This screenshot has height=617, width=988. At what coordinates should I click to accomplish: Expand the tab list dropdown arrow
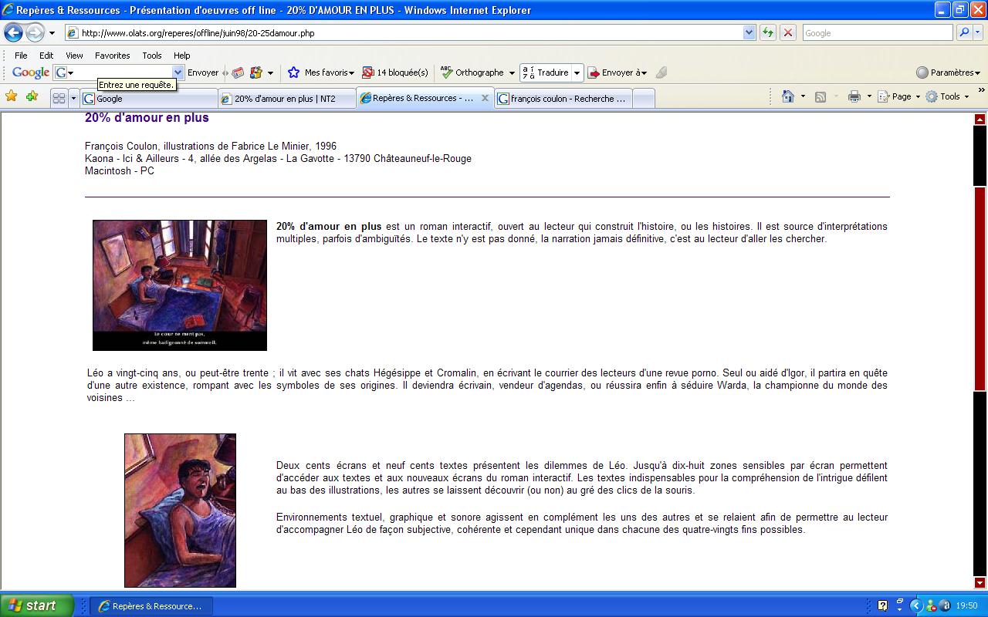(x=73, y=98)
